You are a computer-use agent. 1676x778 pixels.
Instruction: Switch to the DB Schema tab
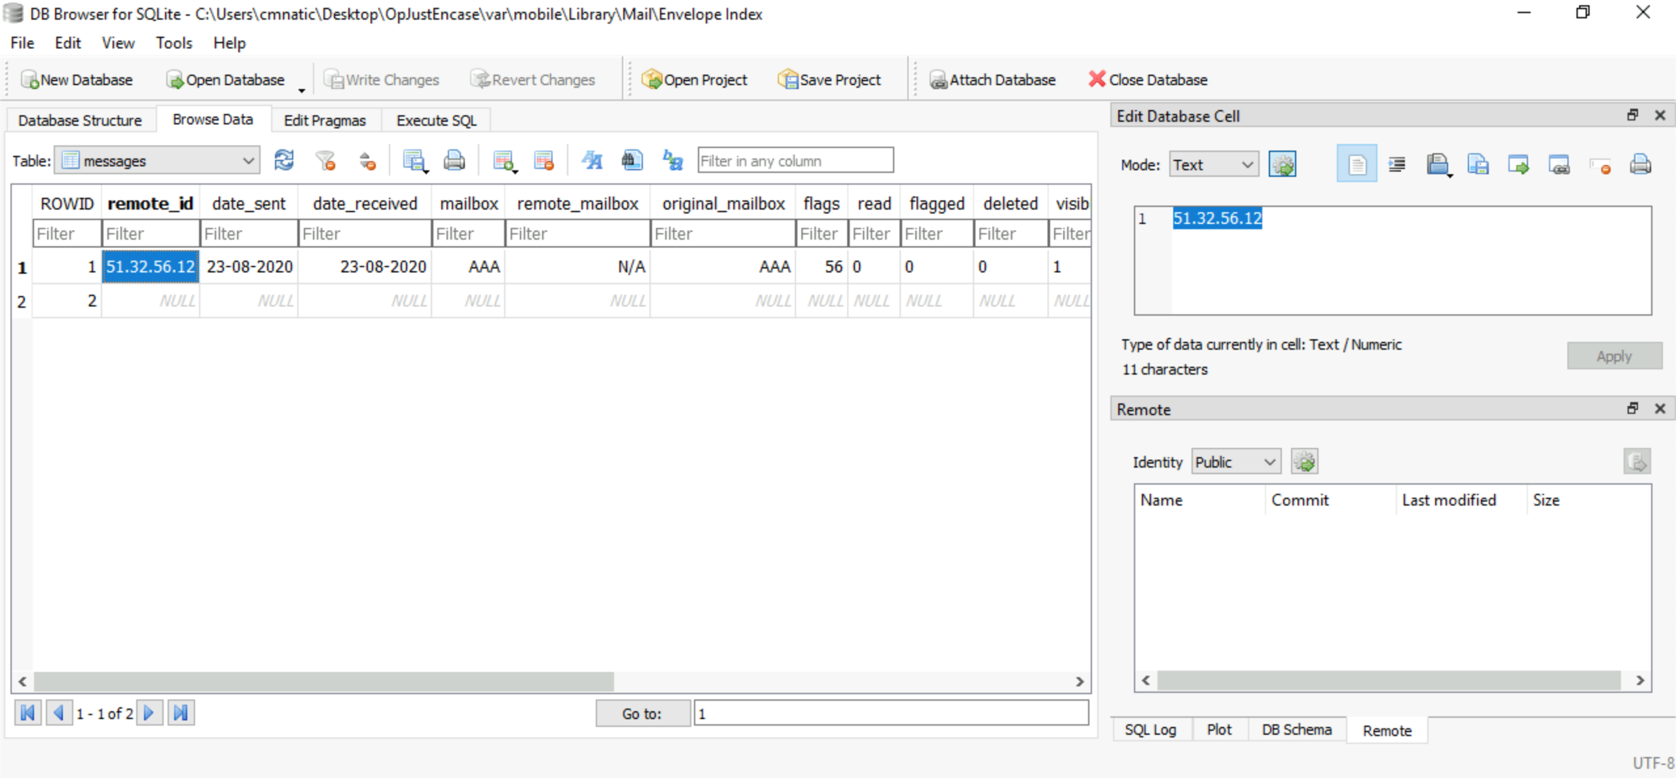pyautogui.click(x=1296, y=731)
